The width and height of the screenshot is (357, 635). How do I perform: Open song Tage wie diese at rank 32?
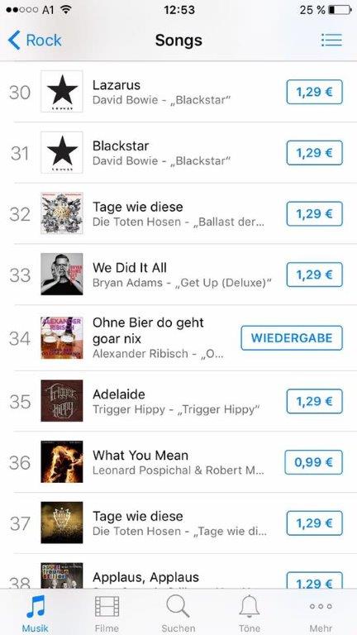[x=178, y=213]
